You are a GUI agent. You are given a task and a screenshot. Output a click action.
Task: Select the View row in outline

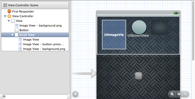tap(35, 21)
